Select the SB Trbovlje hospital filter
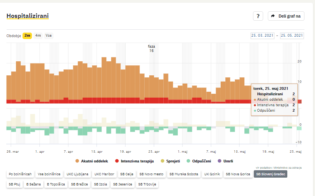Screen dimensions: 315x196 [x=147, y=184]
